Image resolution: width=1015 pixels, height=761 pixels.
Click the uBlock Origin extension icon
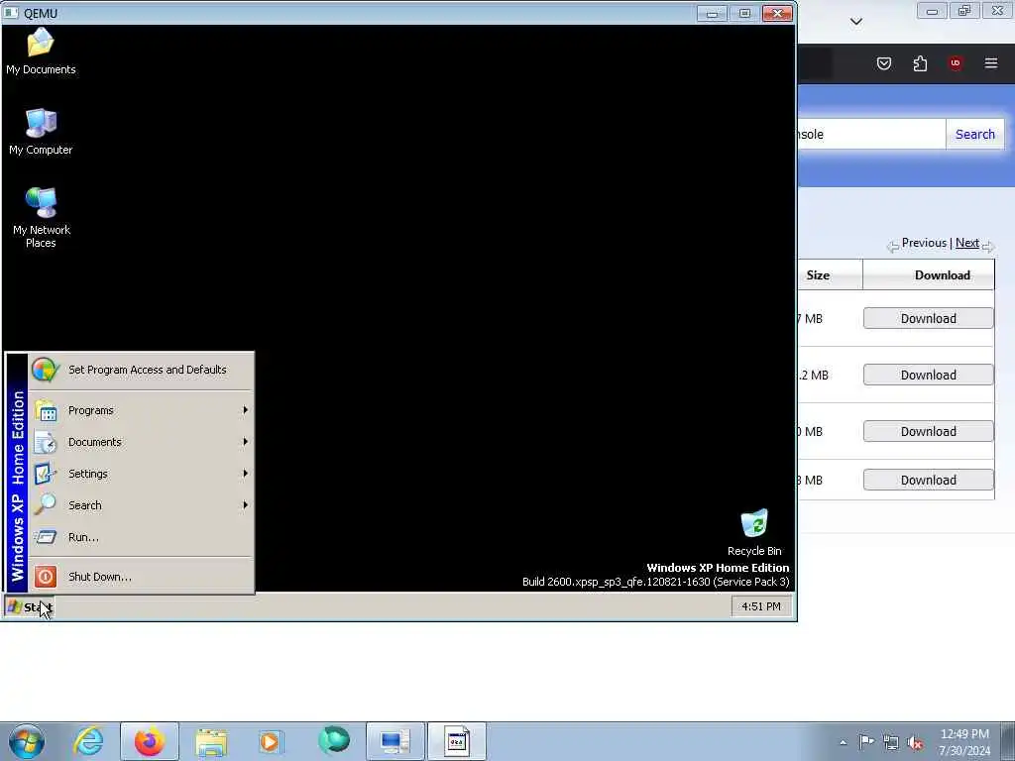click(x=956, y=62)
